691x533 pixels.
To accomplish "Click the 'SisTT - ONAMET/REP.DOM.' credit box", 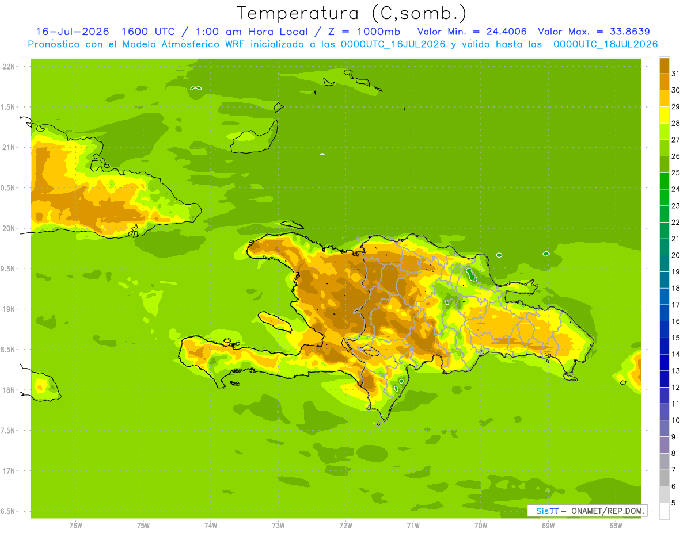I will coord(587,511).
